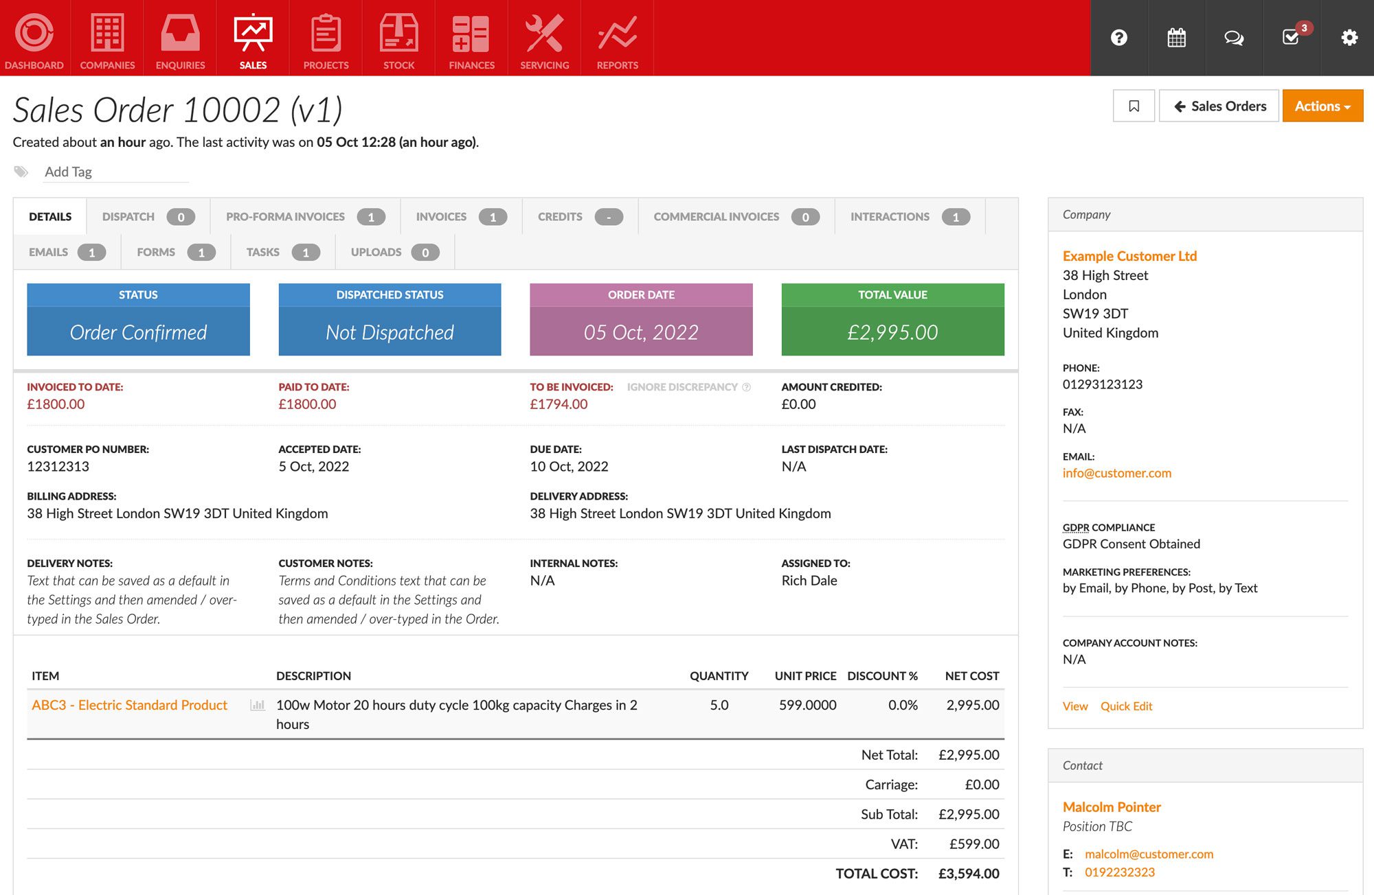Open the Enquiries module

(179, 38)
